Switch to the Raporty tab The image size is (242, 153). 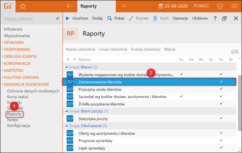pyautogui.click(x=96, y=6)
